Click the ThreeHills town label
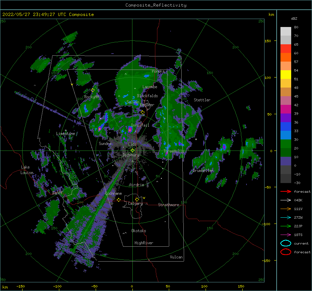Screen dimensions: 312x291 [174, 151]
